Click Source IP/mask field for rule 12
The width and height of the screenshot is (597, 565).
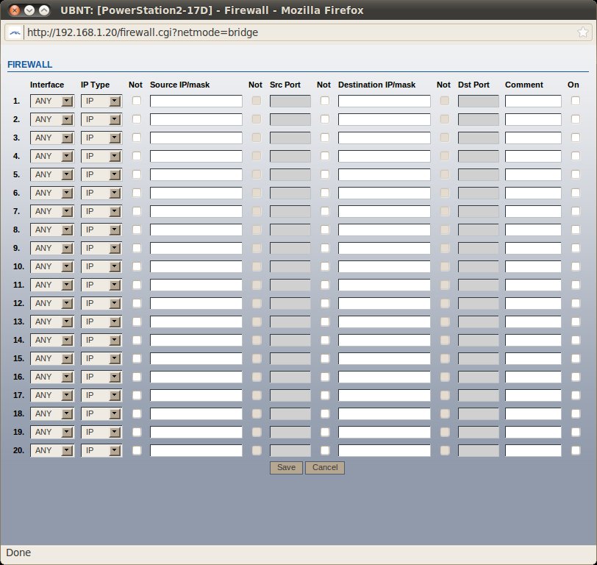coord(196,303)
